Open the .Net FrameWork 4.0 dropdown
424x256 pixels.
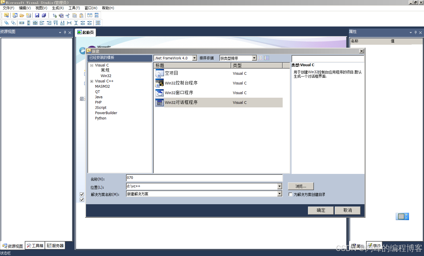pos(195,58)
